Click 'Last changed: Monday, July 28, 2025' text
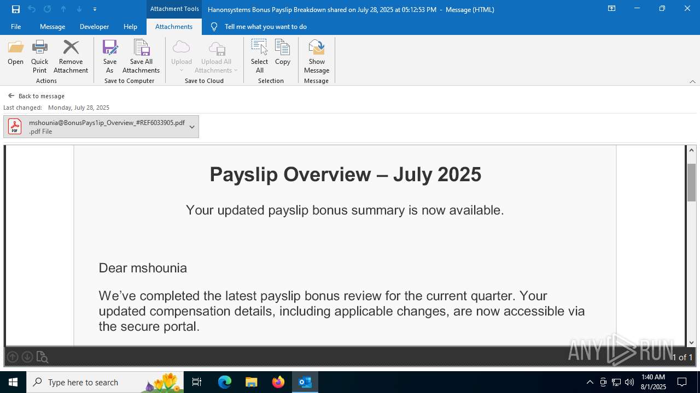Viewport: 700px width, 393px height. coord(56,108)
